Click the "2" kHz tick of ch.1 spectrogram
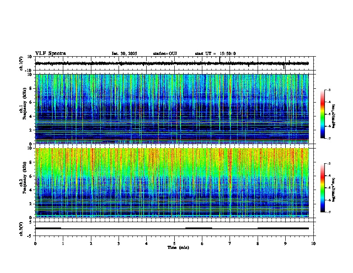 tap(31, 130)
